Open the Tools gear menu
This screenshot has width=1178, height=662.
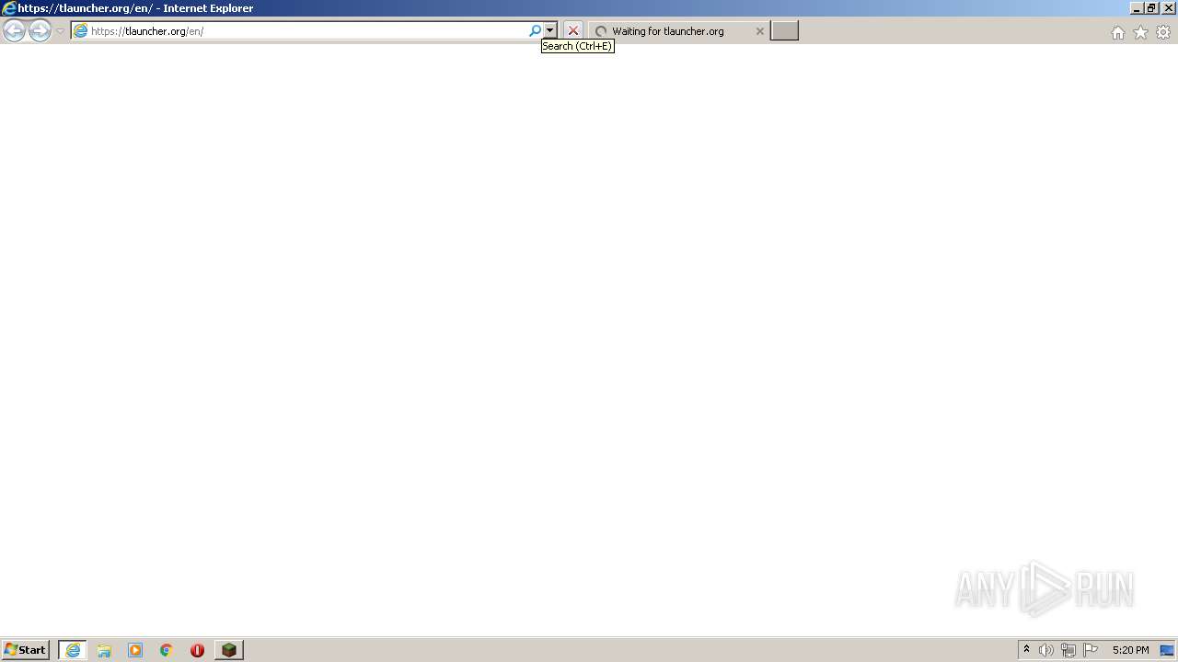pyautogui.click(x=1163, y=32)
